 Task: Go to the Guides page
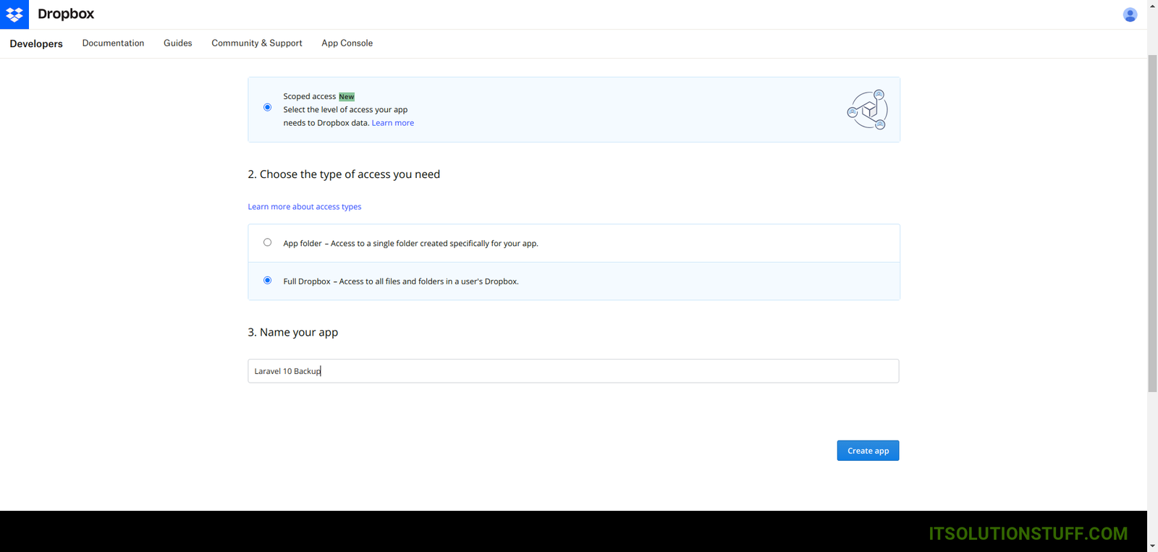pos(177,43)
